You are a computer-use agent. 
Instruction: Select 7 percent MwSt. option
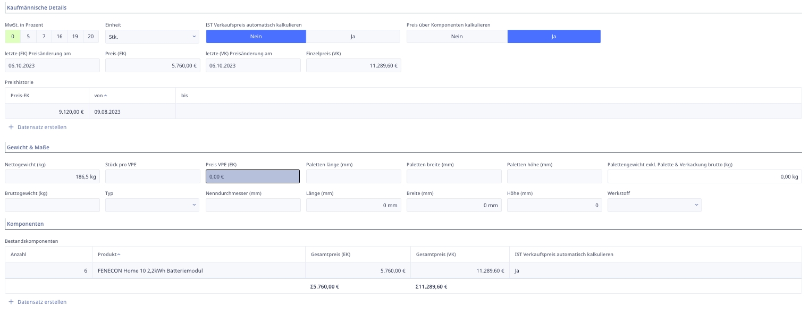[44, 37]
